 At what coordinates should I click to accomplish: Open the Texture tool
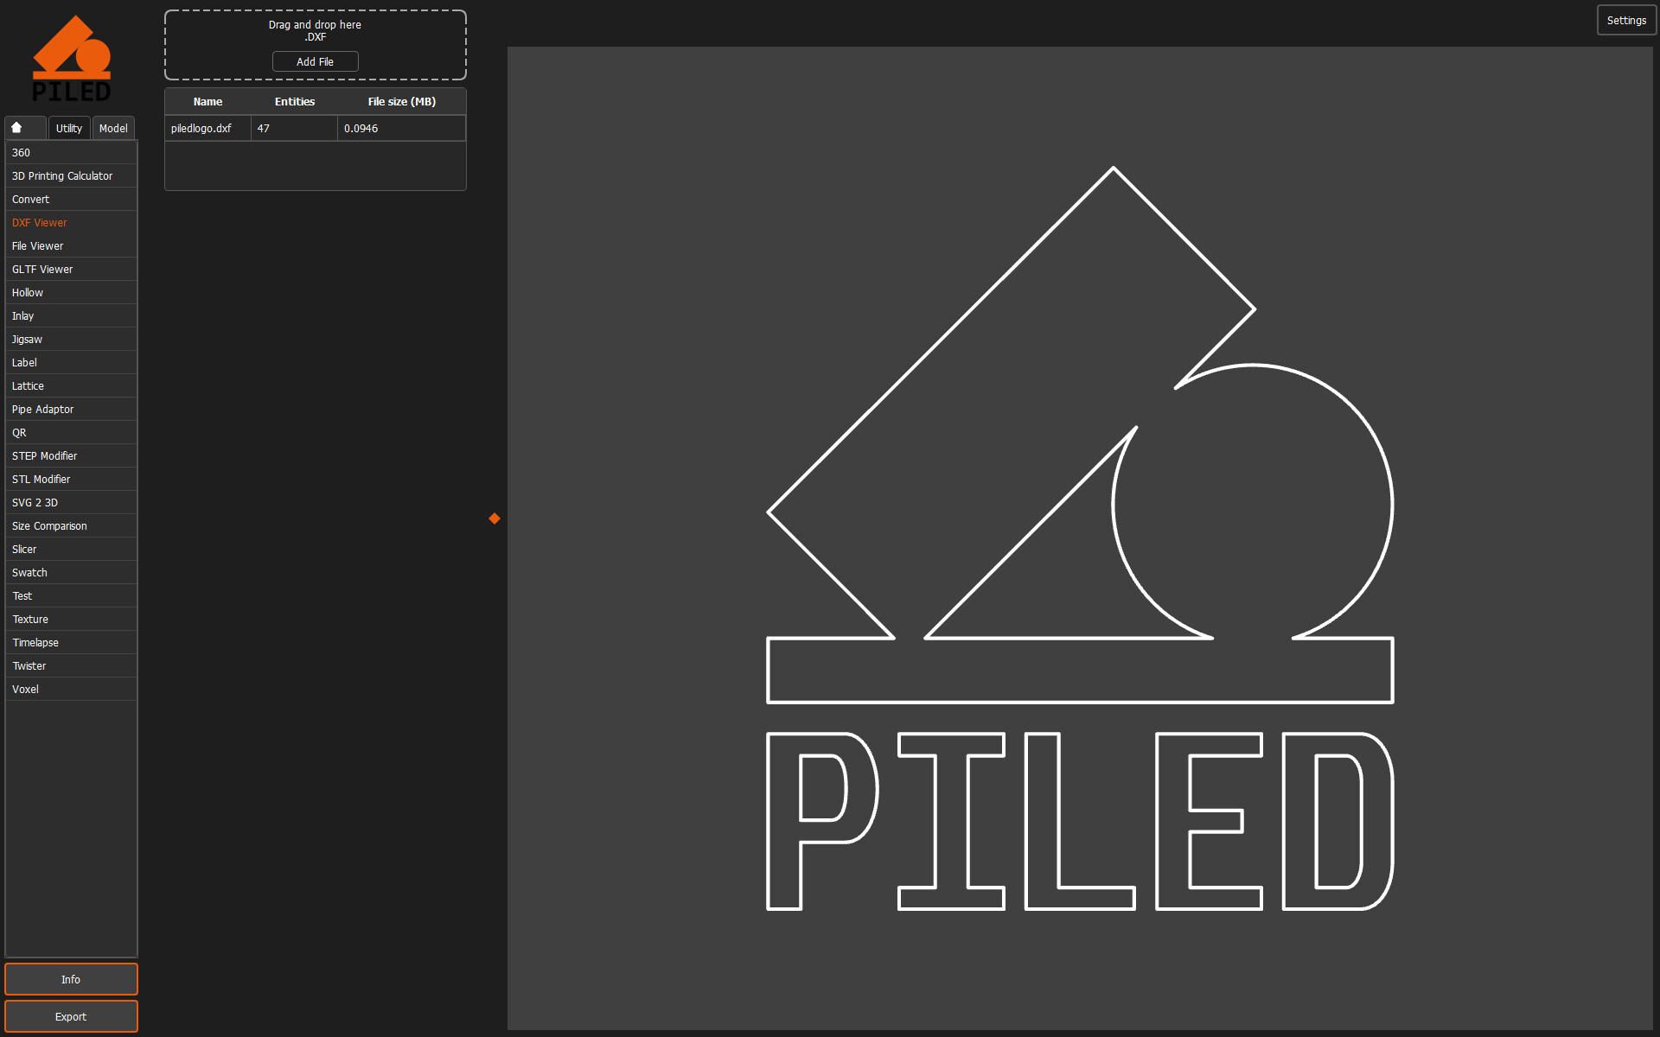coord(71,619)
